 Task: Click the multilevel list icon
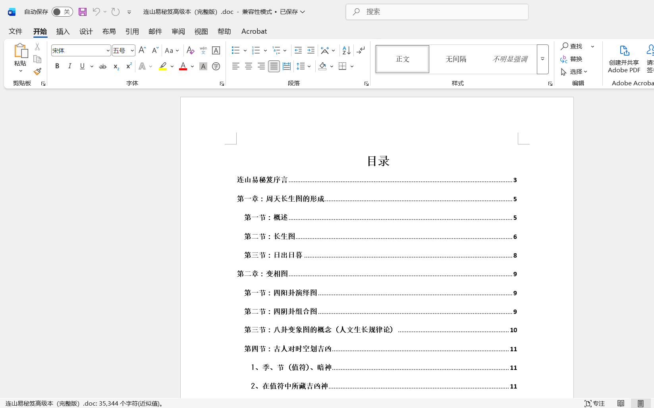[x=276, y=50]
